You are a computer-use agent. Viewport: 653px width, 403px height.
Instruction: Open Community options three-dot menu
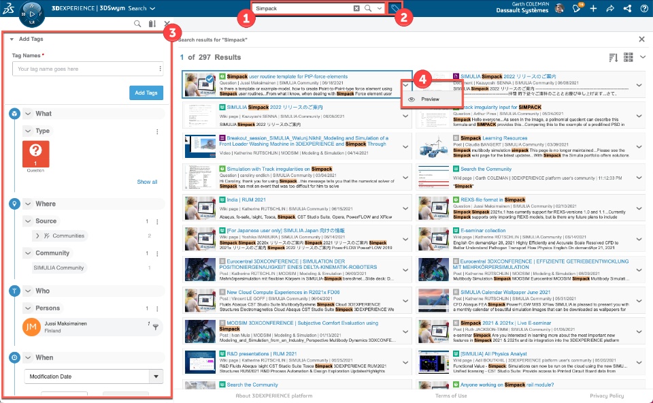pos(157,253)
